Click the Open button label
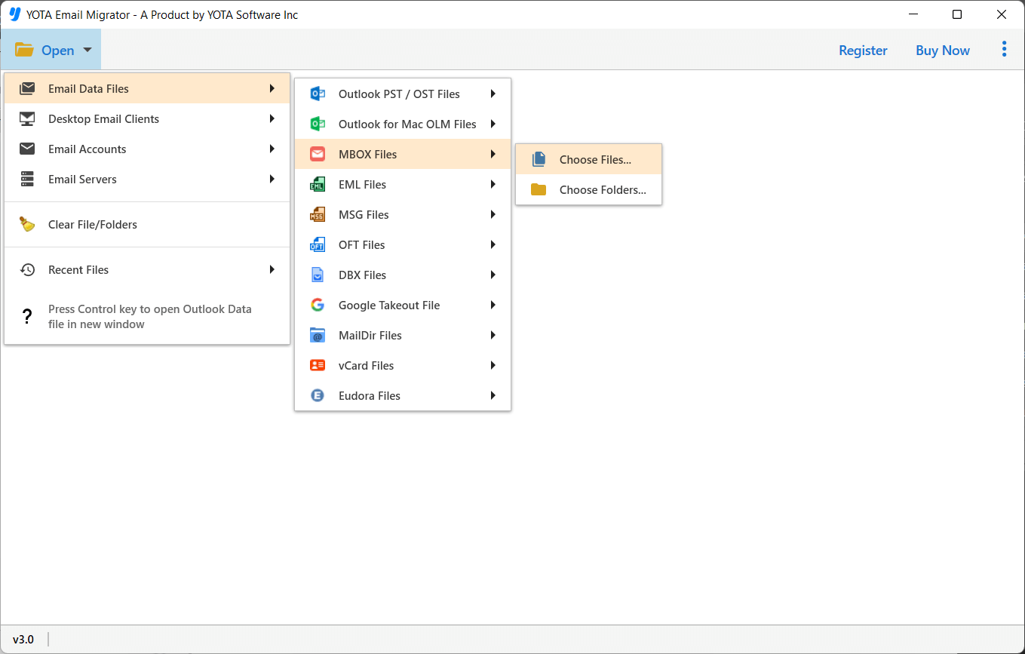This screenshot has width=1025, height=654. tap(58, 50)
